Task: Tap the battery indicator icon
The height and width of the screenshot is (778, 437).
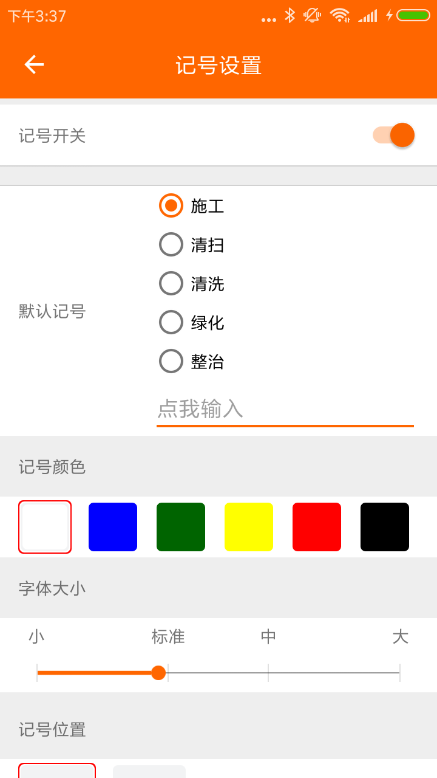Action: coord(413,15)
